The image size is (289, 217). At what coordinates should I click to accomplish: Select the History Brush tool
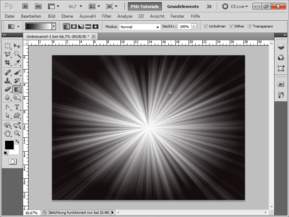point(17,81)
